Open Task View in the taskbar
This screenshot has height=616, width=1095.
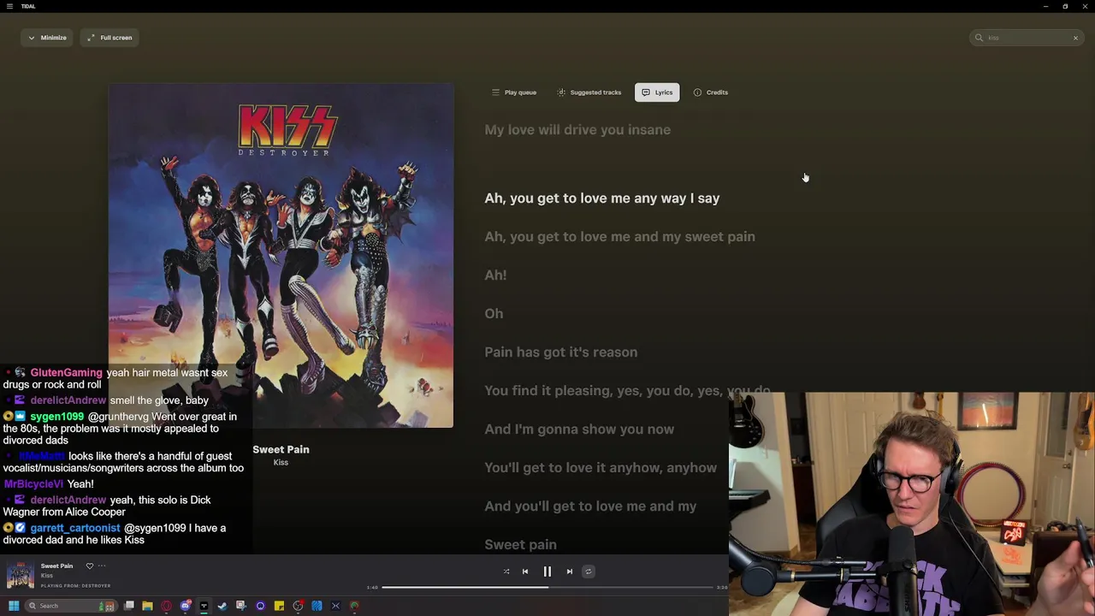coord(129,606)
